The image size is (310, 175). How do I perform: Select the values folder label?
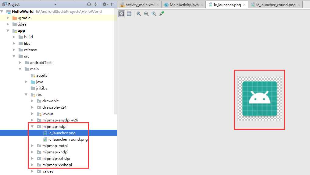pos(48,171)
